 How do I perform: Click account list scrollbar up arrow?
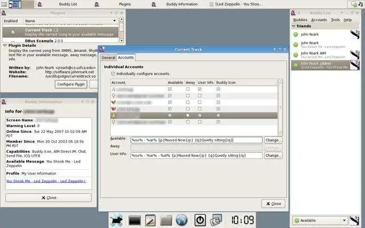(281, 81)
